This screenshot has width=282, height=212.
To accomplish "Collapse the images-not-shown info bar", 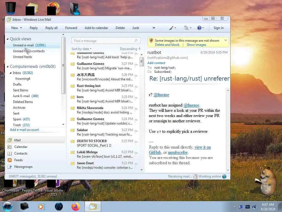I will pyautogui.click(x=226, y=40).
